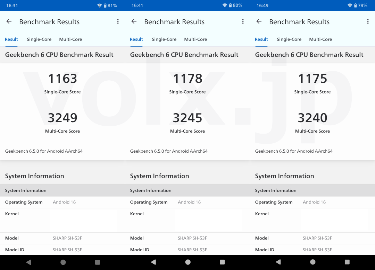Open three-dot overflow menu in 16:31 screenshot
Screen dimensions: 375x270
[x=118, y=21]
